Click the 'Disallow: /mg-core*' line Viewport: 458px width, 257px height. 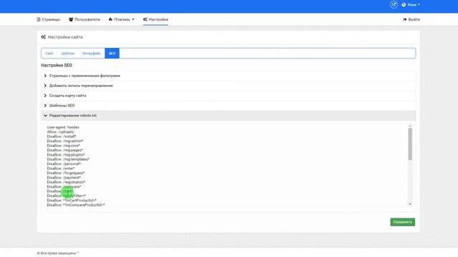pos(64,146)
